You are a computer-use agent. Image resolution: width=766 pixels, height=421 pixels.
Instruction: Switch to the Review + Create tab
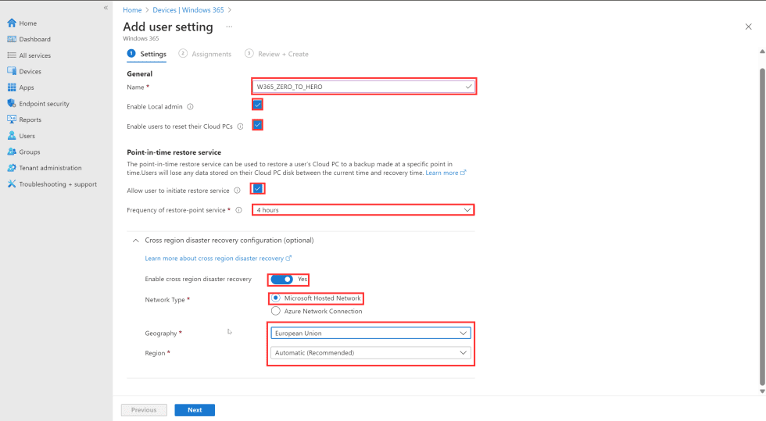click(277, 54)
